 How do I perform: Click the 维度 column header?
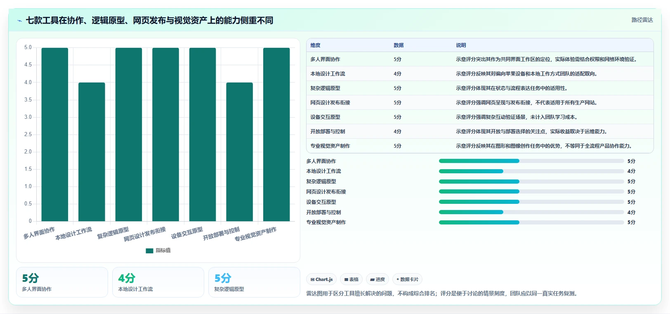[315, 45]
